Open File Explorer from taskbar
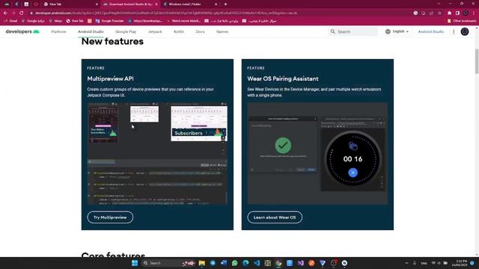The height and width of the screenshot is (269, 479). pos(201,263)
